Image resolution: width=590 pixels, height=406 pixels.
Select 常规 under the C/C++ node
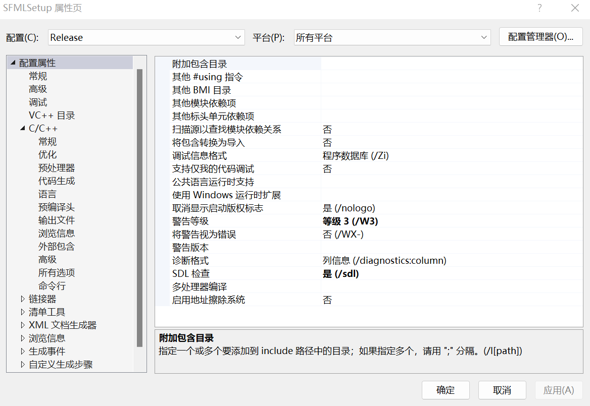pyautogui.click(x=47, y=142)
